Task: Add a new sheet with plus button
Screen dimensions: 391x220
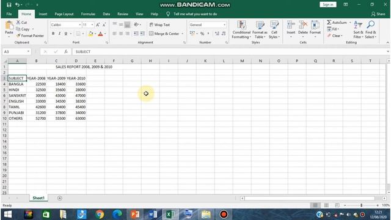Action: 60,198
